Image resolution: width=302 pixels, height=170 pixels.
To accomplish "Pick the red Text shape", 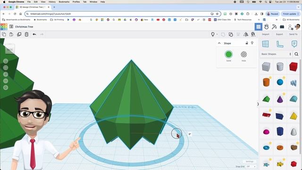I will 266,115.
